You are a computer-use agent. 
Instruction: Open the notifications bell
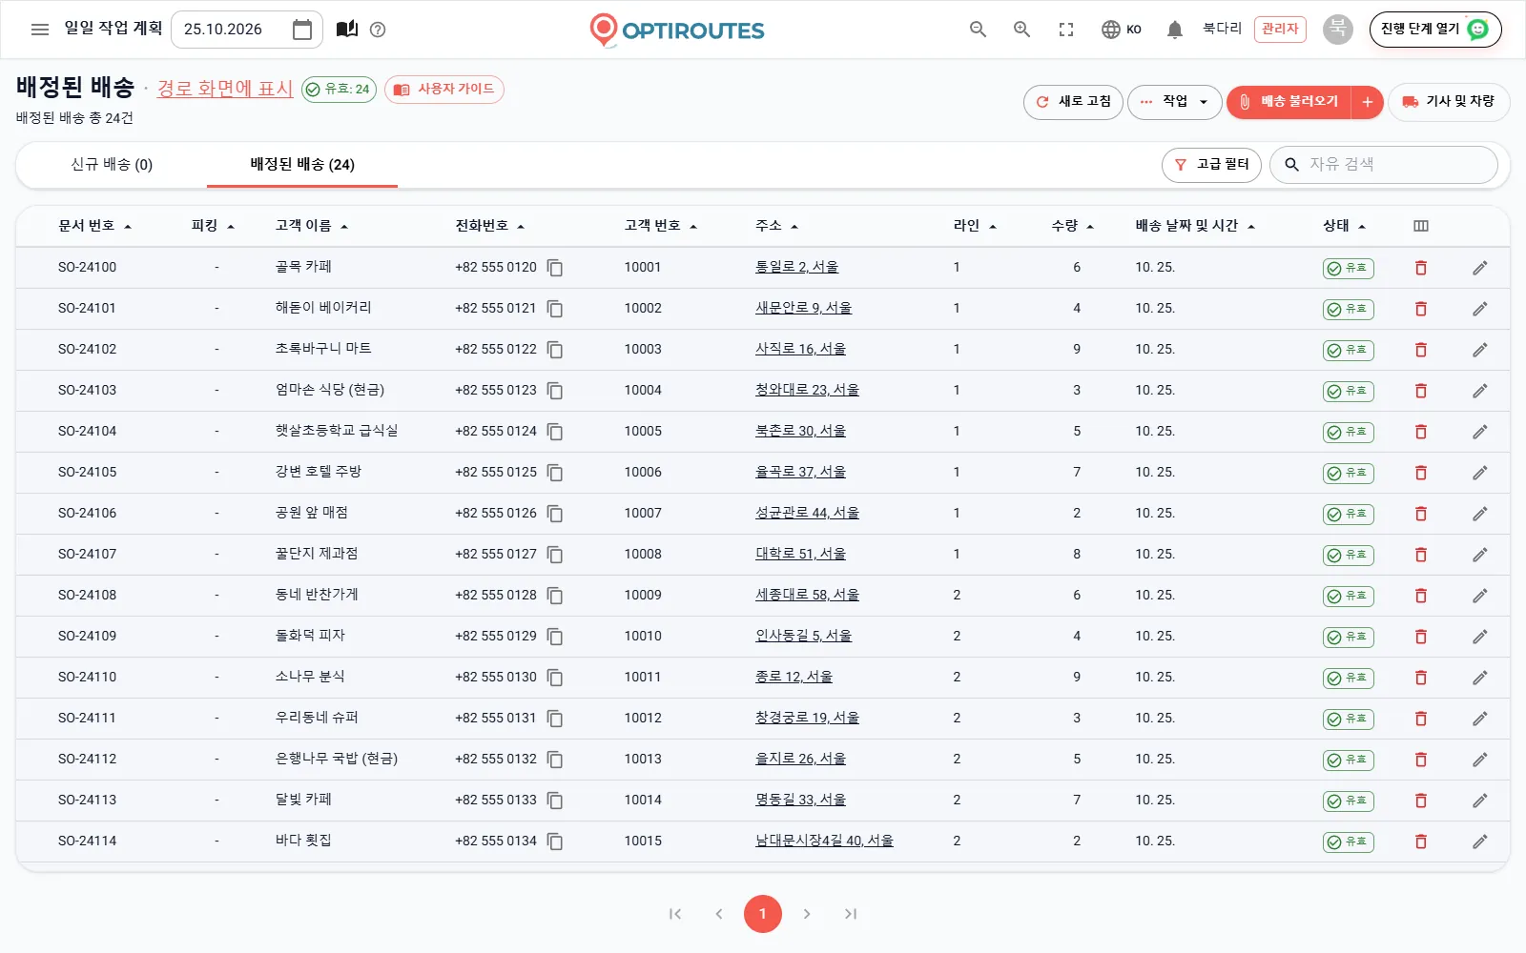[x=1175, y=30]
